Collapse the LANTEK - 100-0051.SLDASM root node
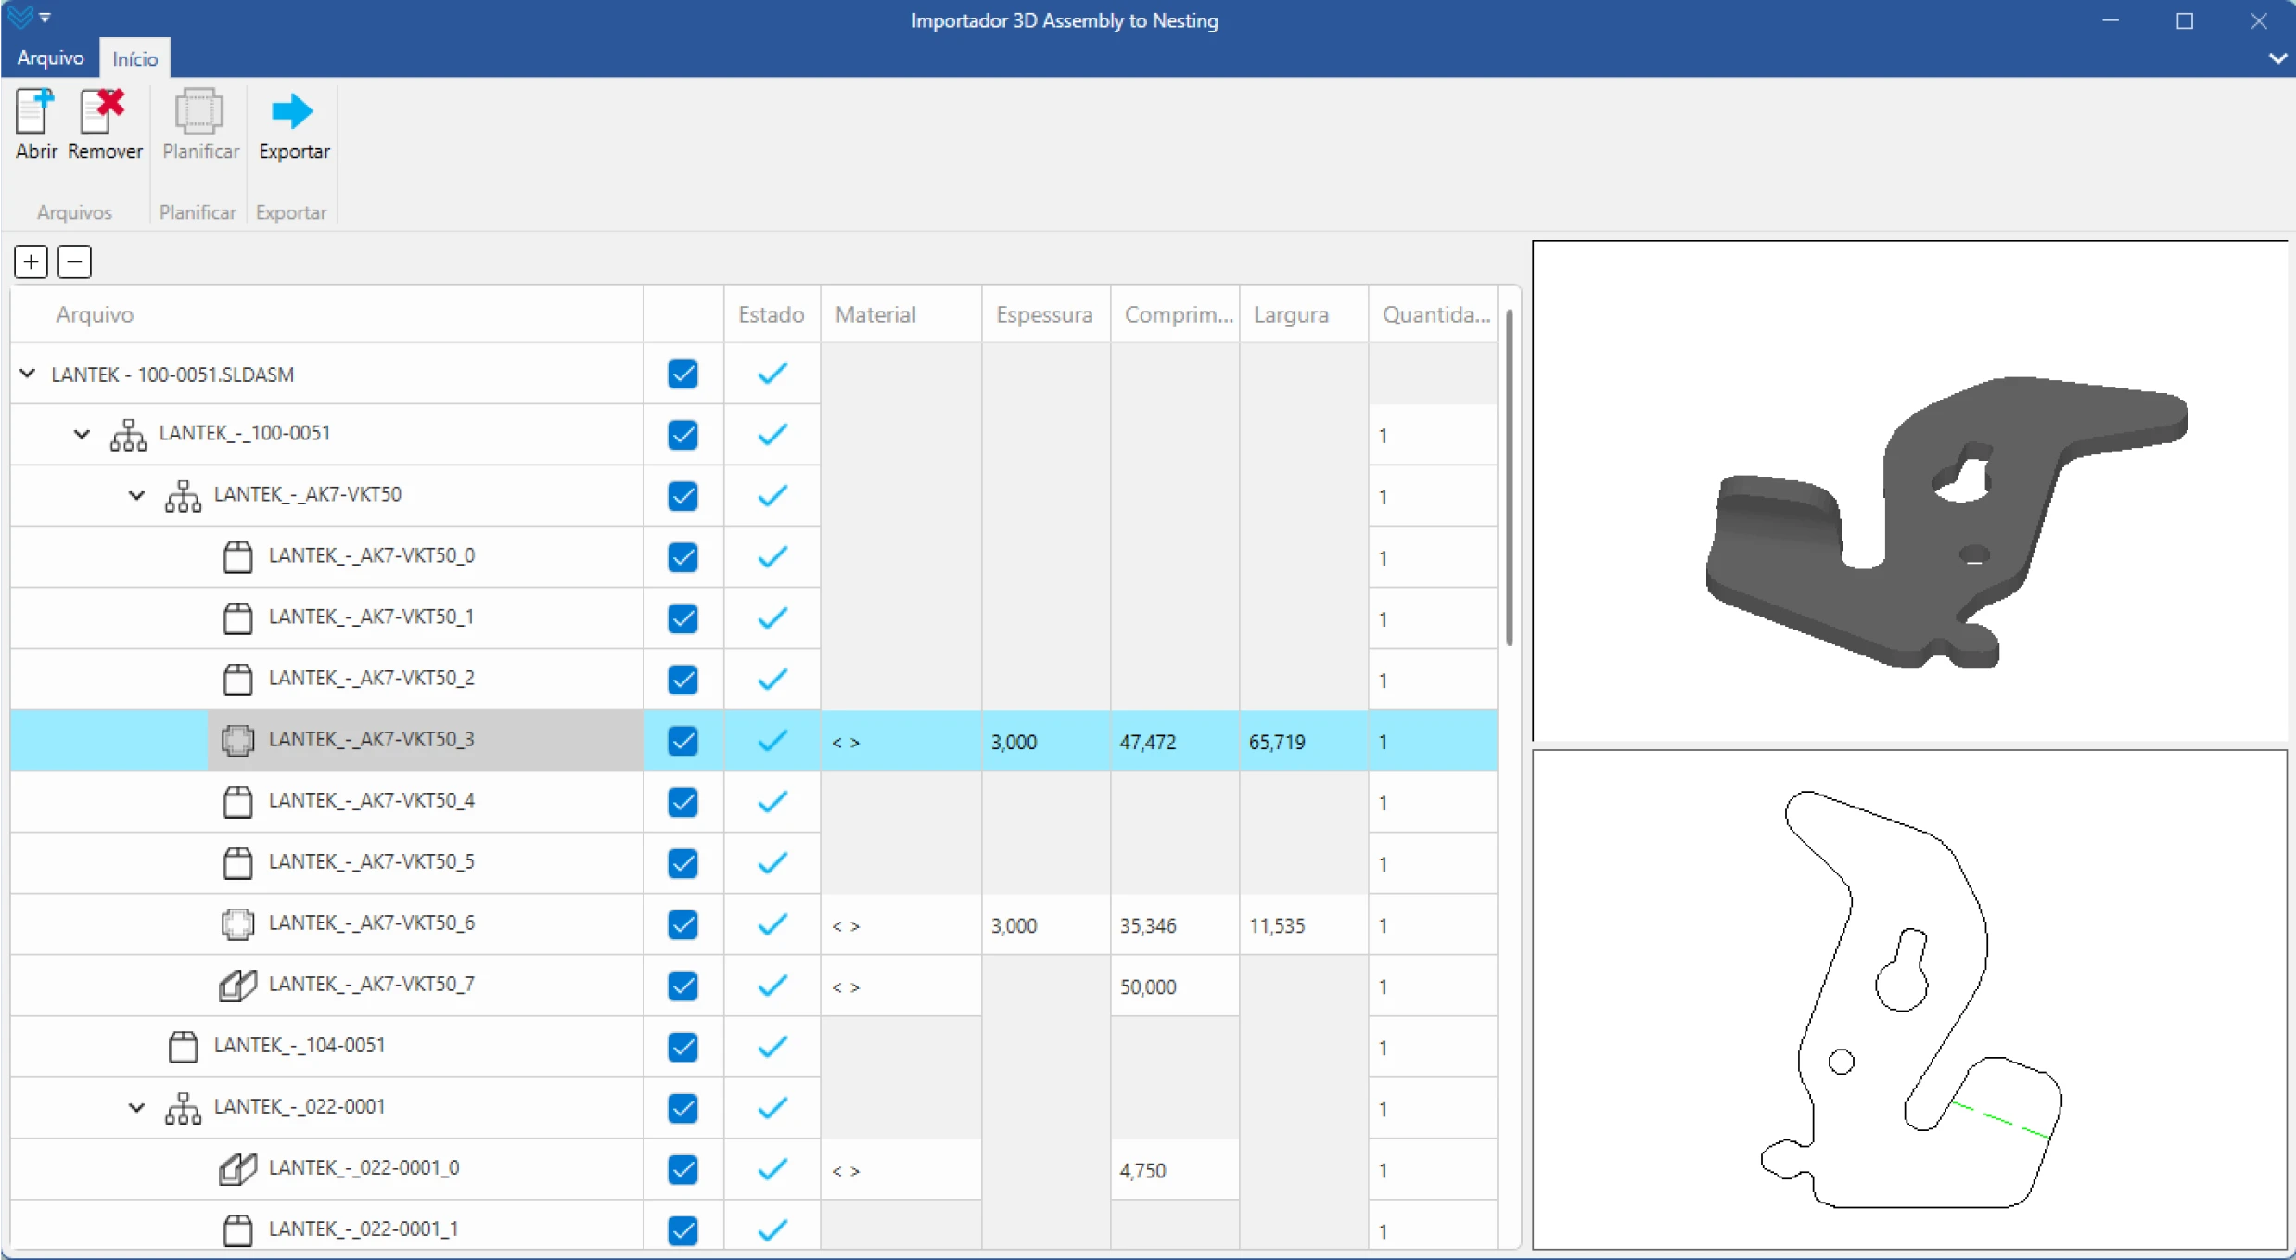 28,374
